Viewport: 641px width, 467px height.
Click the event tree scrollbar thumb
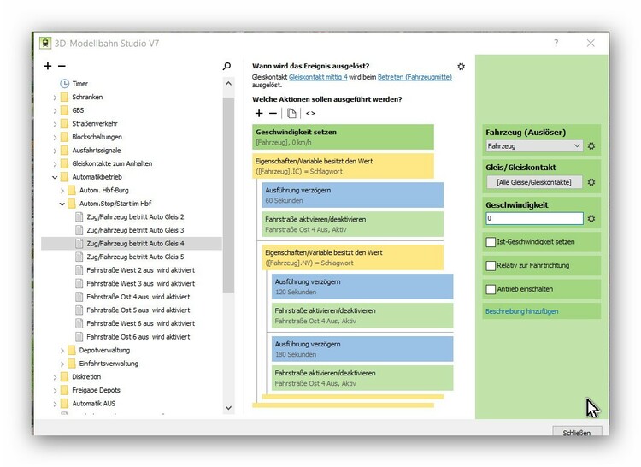click(x=228, y=195)
